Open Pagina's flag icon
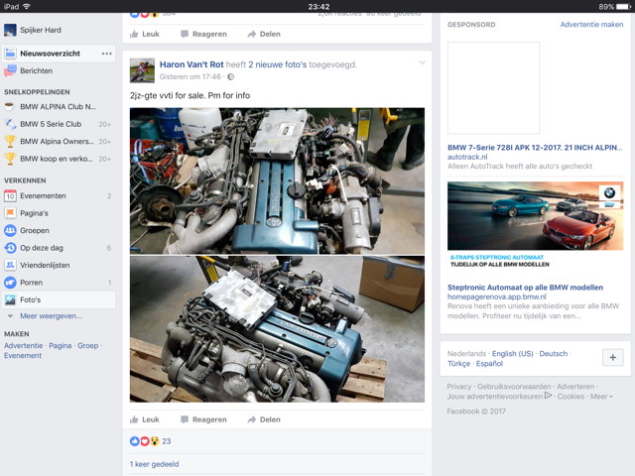 click(x=10, y=213)
